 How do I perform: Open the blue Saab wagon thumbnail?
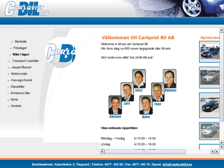coord(209,52)
